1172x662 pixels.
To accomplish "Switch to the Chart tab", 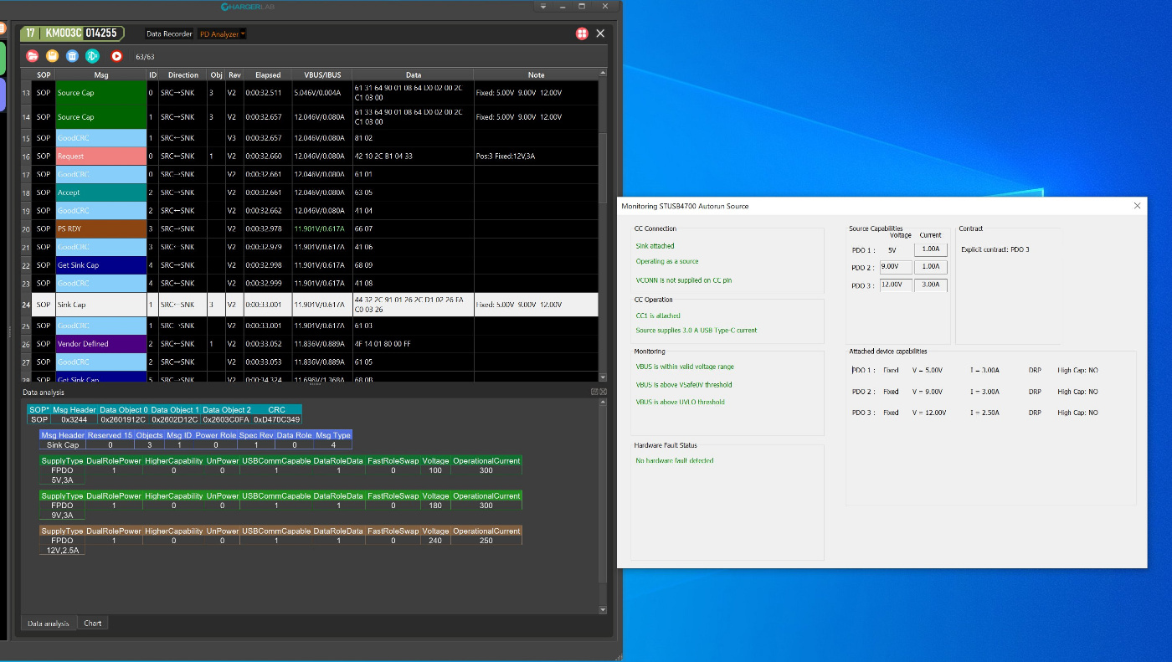I will [93, 623].
